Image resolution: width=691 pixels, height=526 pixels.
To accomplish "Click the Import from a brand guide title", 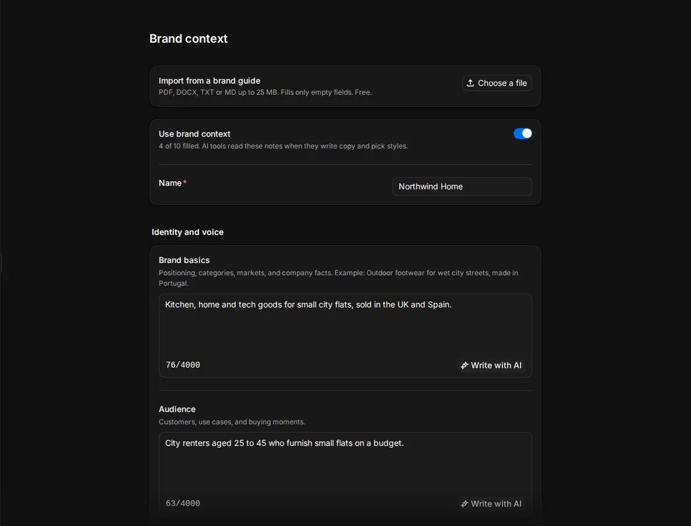I will pyautogui.click(x=210, y=81).
